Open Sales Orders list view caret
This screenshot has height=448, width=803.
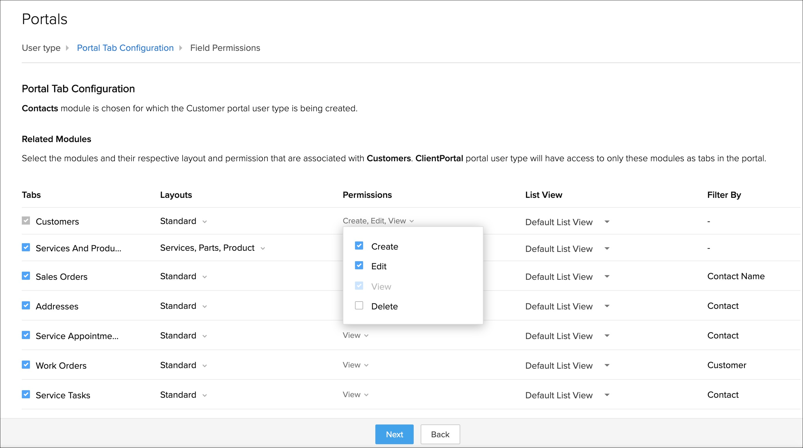click(x=607, y=276)
